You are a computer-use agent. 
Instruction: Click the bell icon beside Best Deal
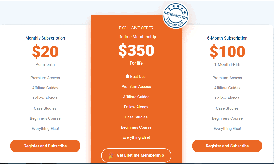(128, 77)
